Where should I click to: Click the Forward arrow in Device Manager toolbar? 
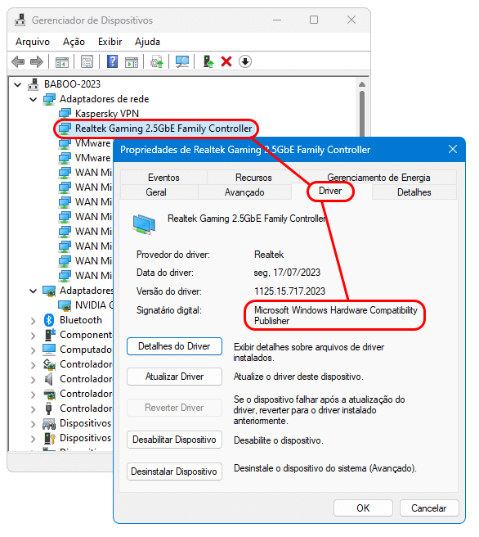pos(37,62)
